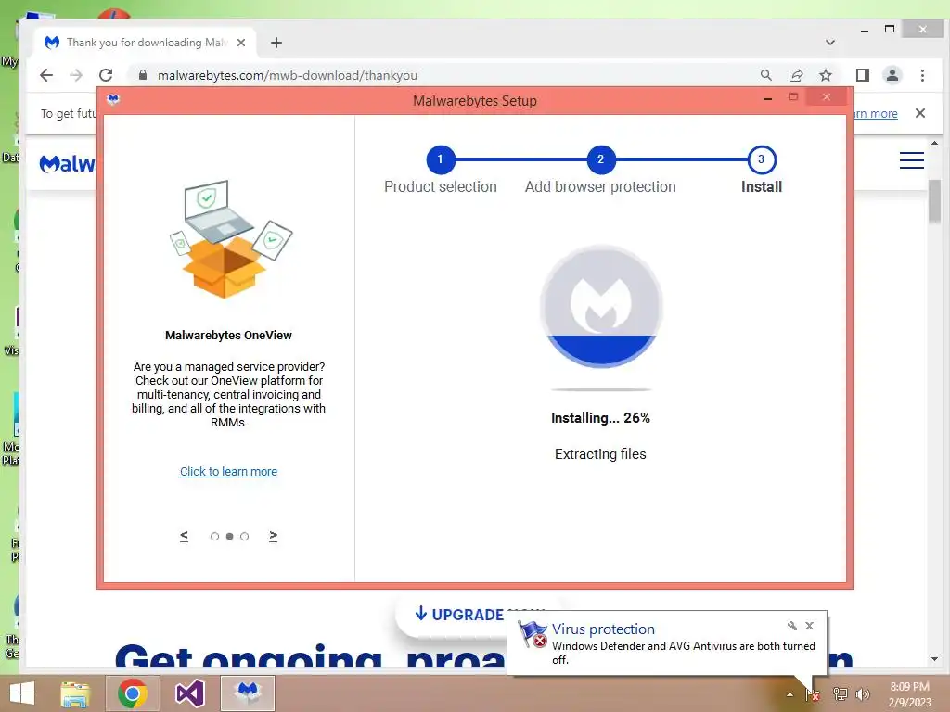The image size is (950, 712).
Task: Go to next promo slide
Action: 274,536
